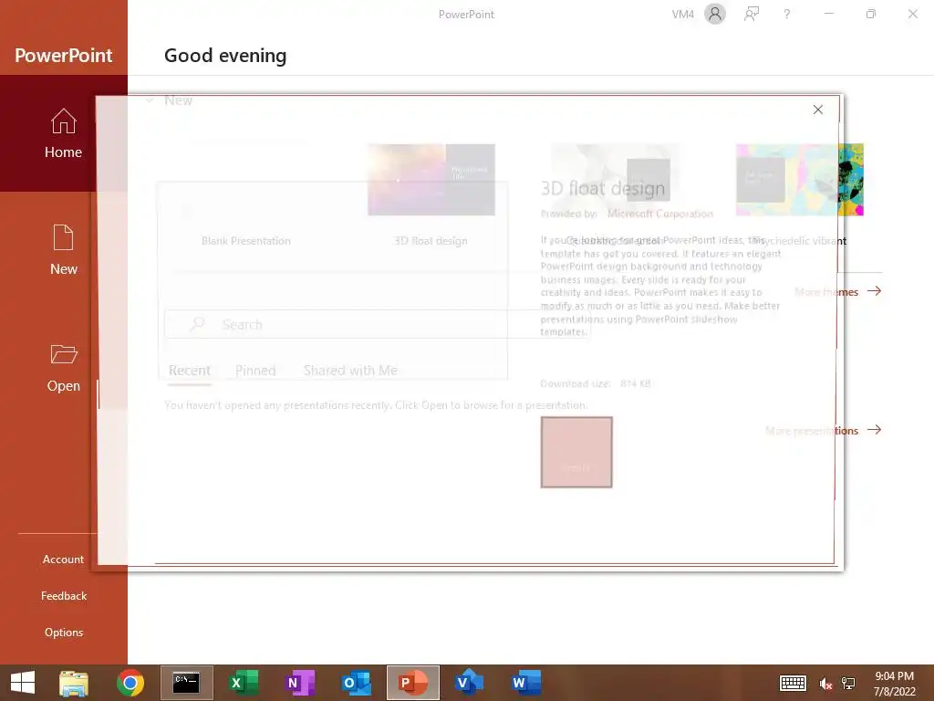Image resolution: width=934 pixels, height=701 pixels.
Task: Click the coauthoring feedback person icon
Action: 752,14
